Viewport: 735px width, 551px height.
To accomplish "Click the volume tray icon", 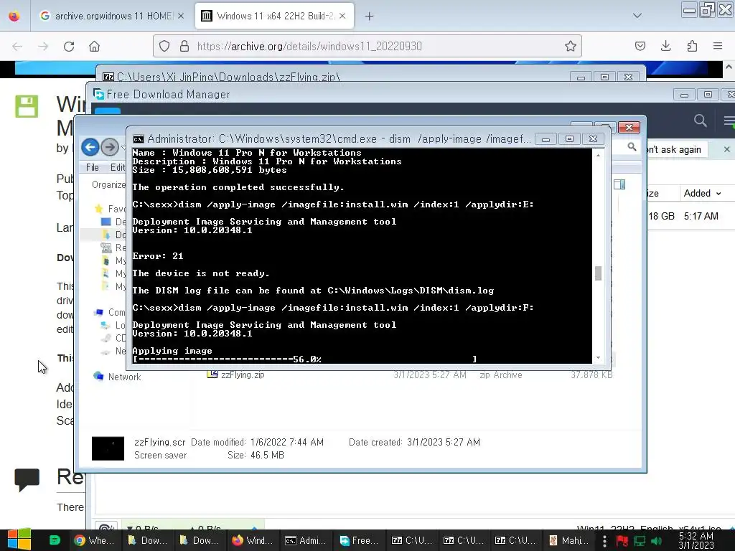I will 656,541.
